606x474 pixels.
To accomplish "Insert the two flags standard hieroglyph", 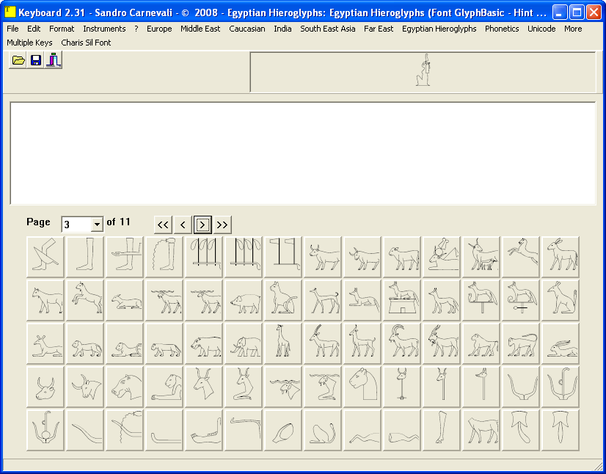I will [283, 257].
